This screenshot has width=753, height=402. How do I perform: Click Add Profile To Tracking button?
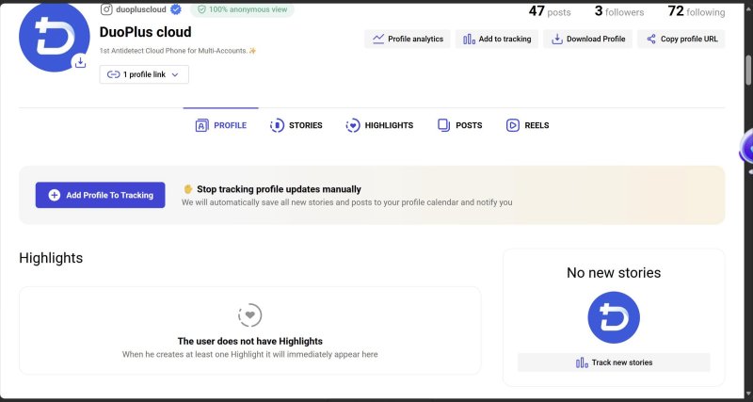(101, 195)
